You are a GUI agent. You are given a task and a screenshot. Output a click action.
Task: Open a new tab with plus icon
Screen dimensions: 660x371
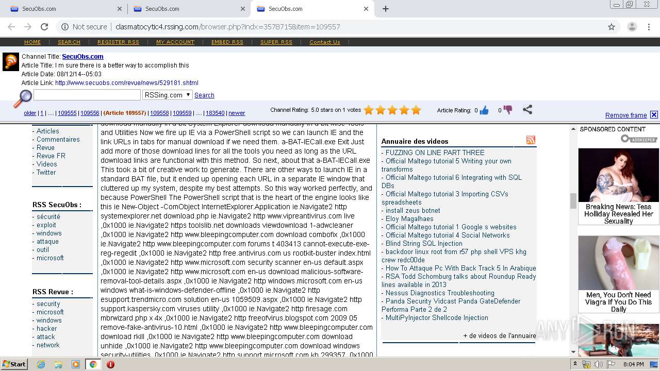pyautogui.click(x=385, y=9)
